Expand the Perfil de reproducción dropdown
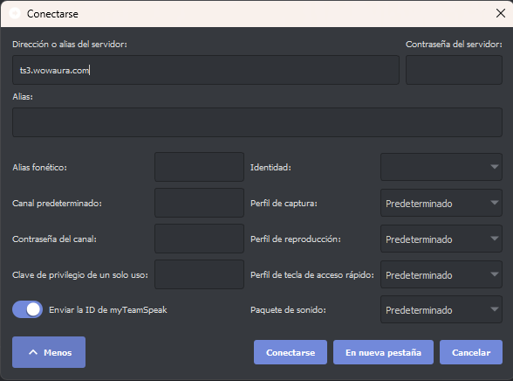This screenshot has height=381, width=513. click(441, 239)
